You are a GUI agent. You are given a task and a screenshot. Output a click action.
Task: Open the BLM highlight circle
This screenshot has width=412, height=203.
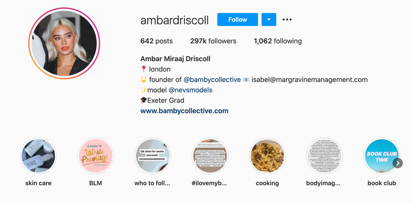click(96, 156)
